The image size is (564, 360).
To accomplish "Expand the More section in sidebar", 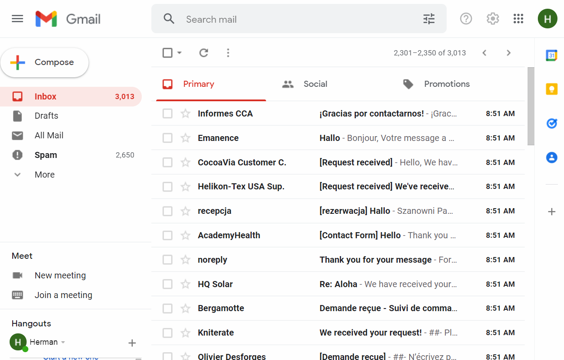I will (44, 175).
